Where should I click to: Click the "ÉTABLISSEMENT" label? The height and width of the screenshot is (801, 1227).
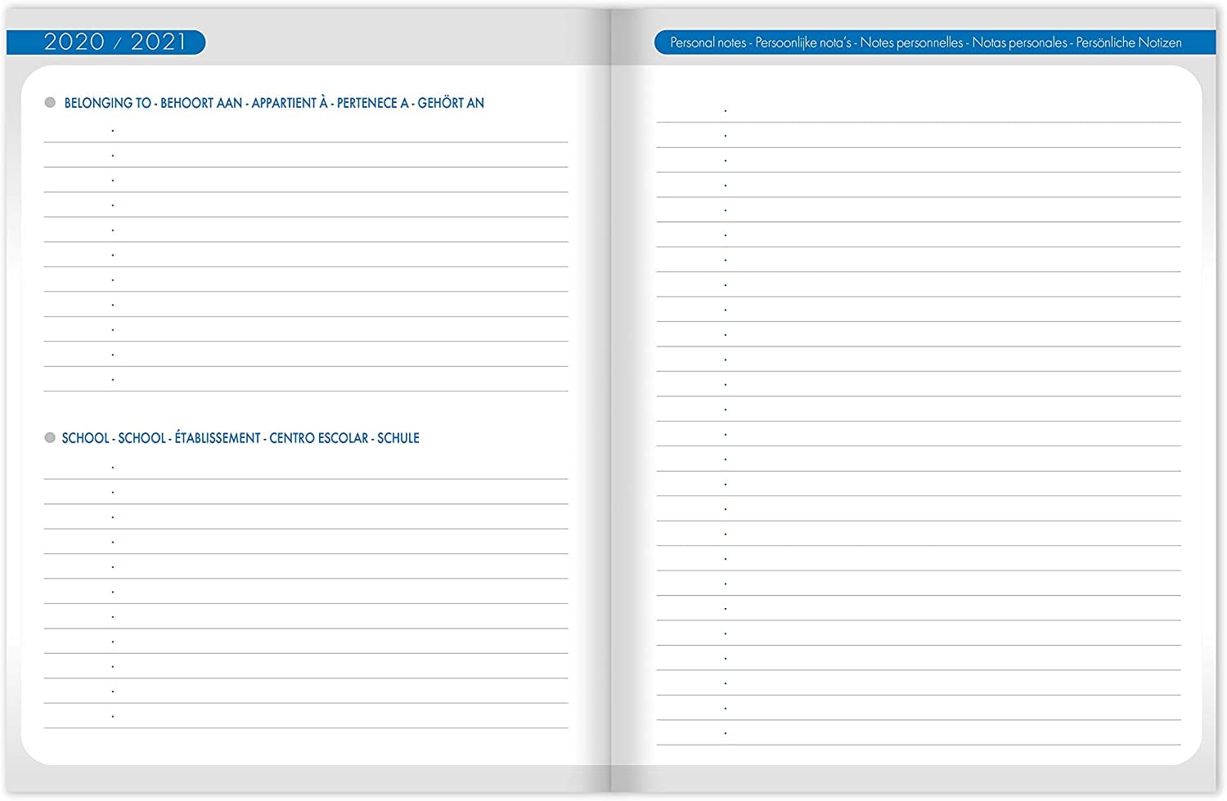pyautogui.click(x=218, y=438)
